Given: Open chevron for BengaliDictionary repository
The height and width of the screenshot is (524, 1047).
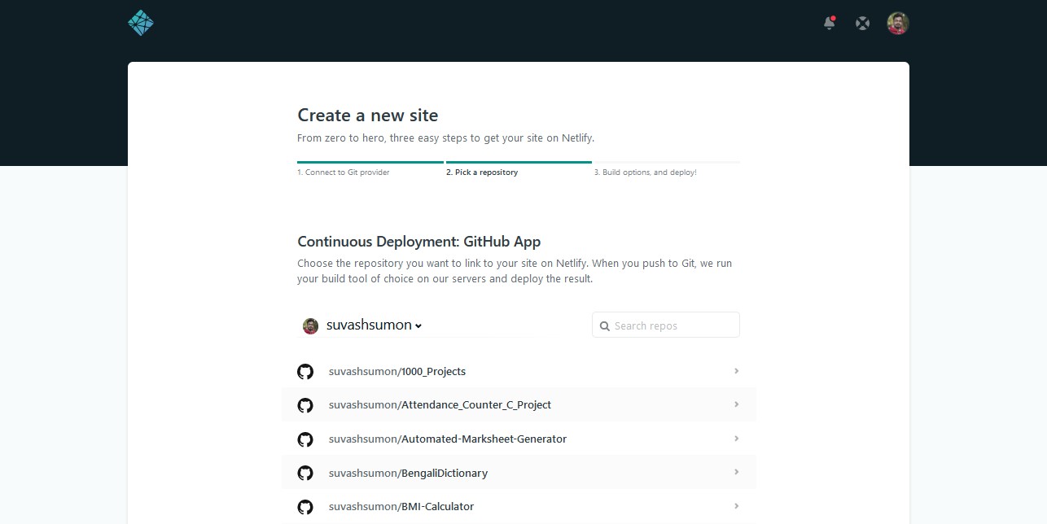Looking at the screenshot, I should point(736,472).
